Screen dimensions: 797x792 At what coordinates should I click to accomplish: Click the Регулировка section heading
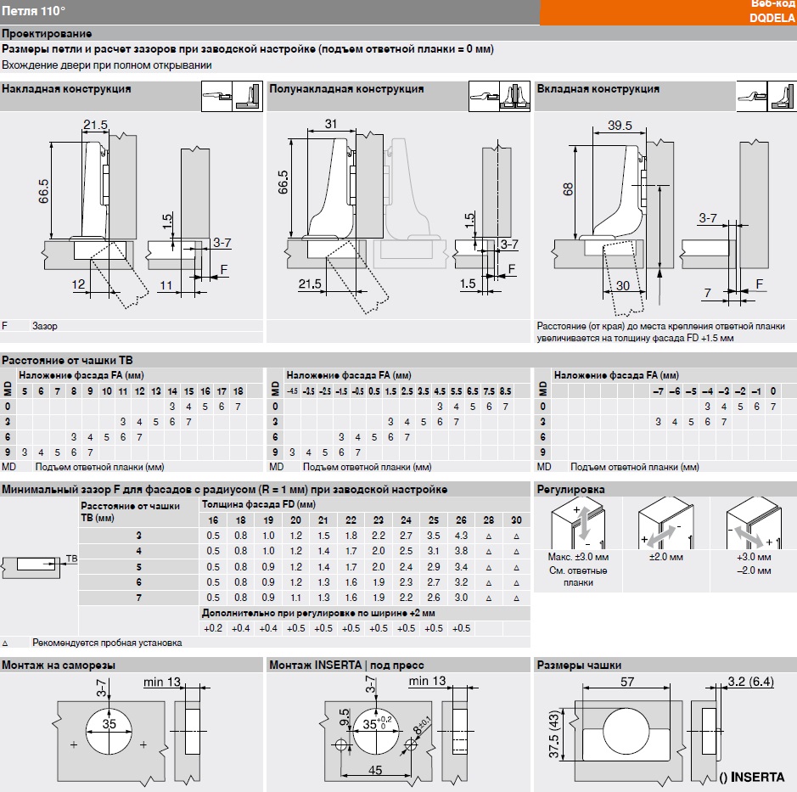(x=570, y=490)
